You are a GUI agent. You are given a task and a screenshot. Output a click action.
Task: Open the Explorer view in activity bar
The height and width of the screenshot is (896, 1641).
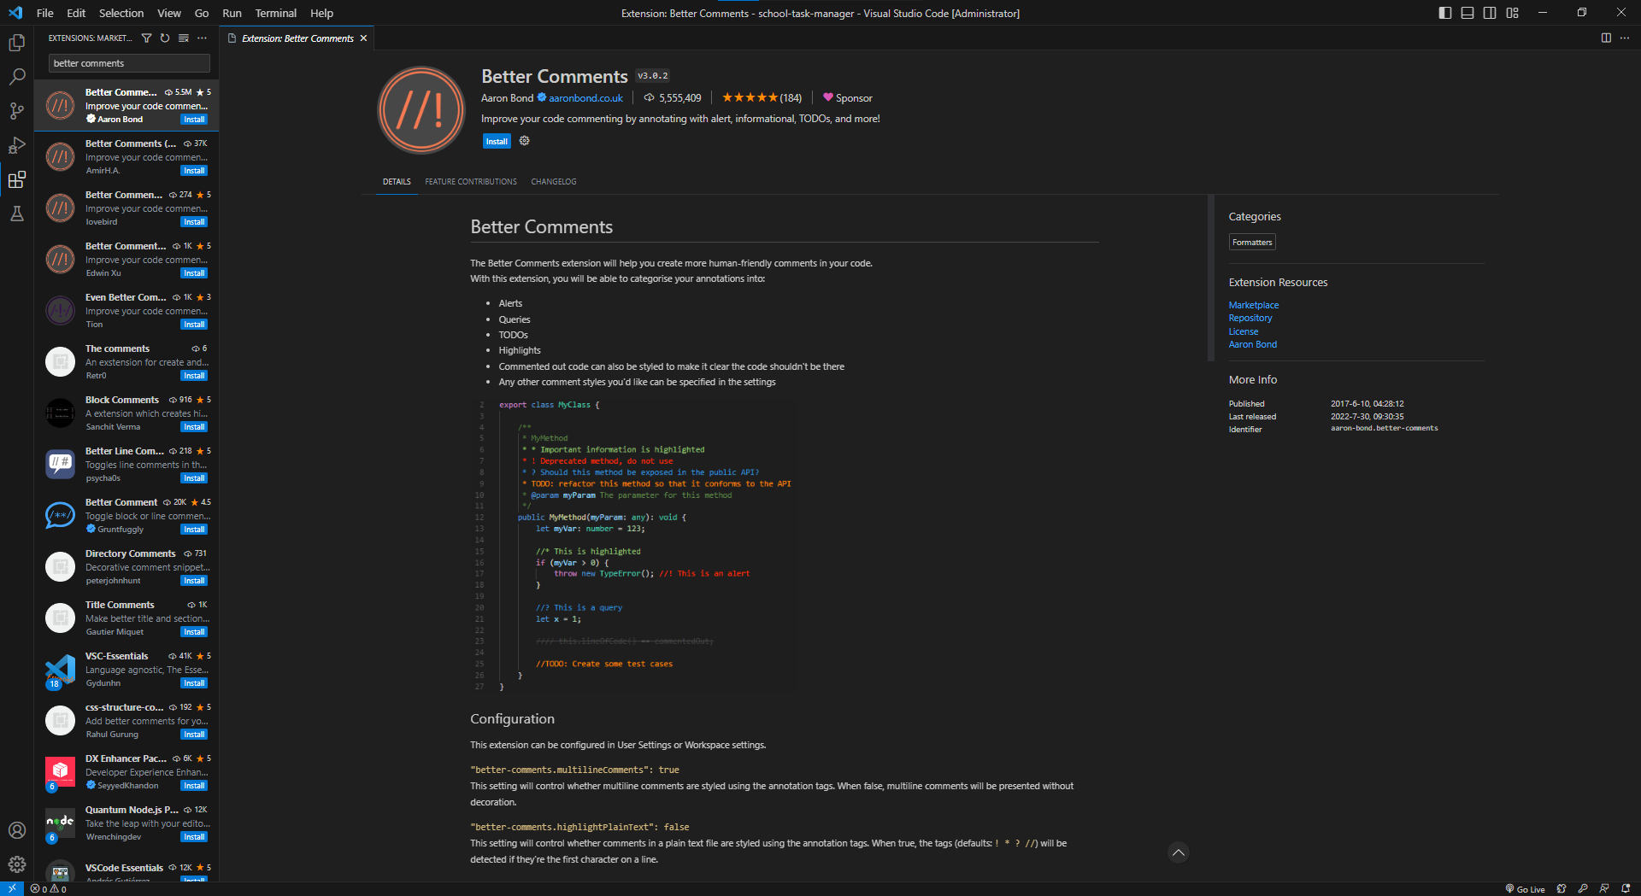click(x=16, y=43)
